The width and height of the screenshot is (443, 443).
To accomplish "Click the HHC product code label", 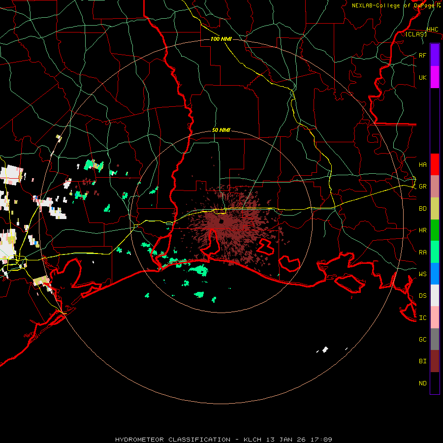I will click(x=432, y=30).
